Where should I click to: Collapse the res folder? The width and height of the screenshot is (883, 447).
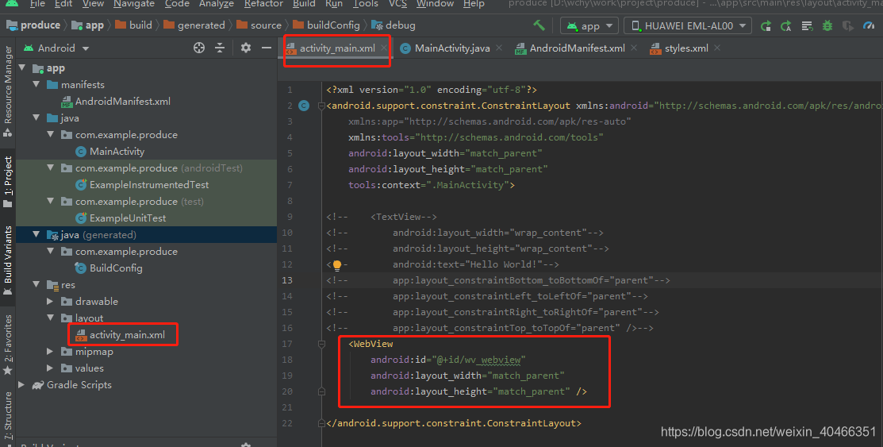click(x=36, y=285)
